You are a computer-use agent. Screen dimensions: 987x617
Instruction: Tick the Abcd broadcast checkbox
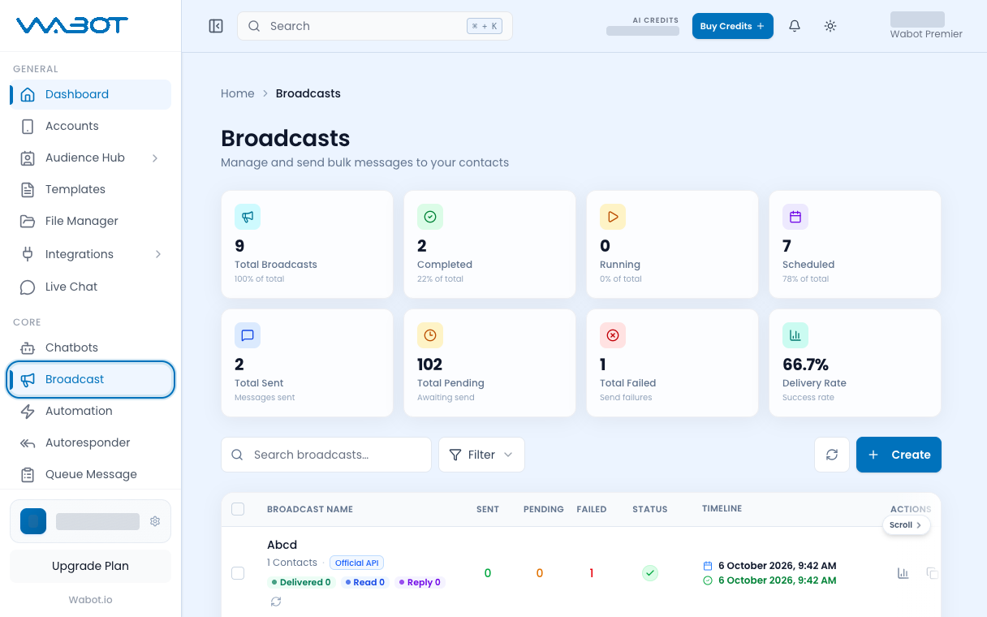coord(238,573)
